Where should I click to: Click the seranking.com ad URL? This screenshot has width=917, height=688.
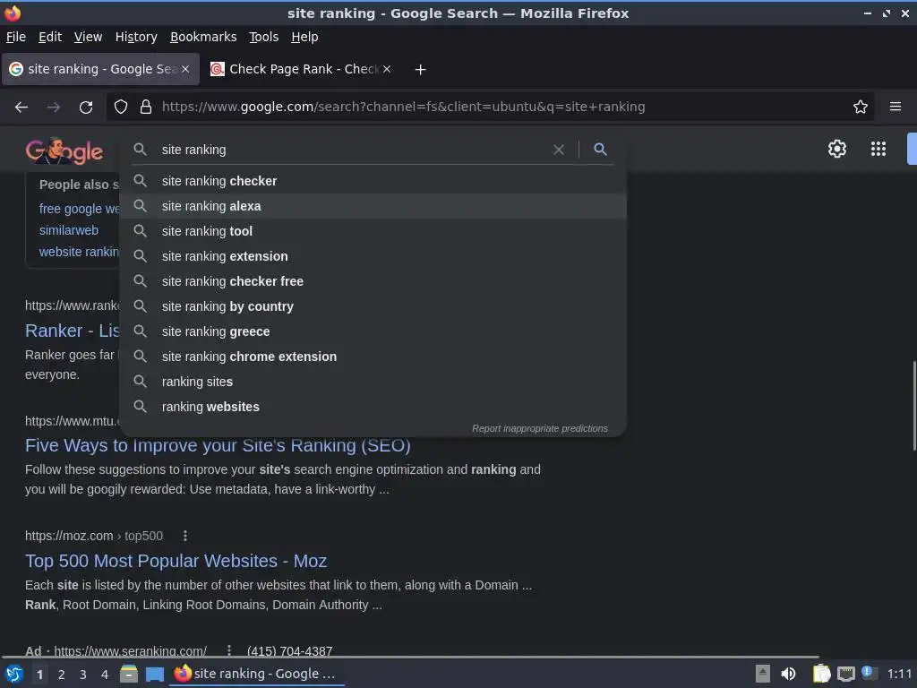coord(130,650)
